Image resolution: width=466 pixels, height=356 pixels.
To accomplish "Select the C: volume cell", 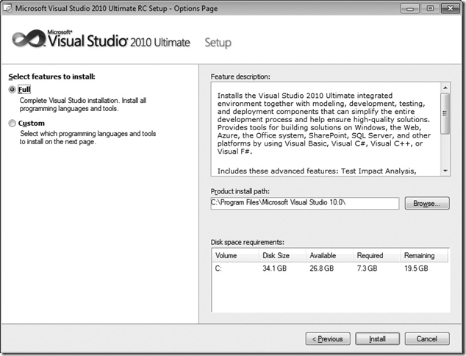I will click(218, 268).
